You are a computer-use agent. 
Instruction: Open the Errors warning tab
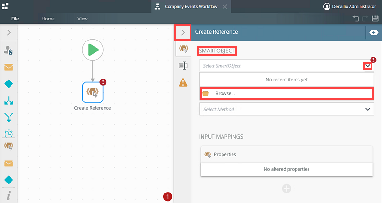(183, 82)
